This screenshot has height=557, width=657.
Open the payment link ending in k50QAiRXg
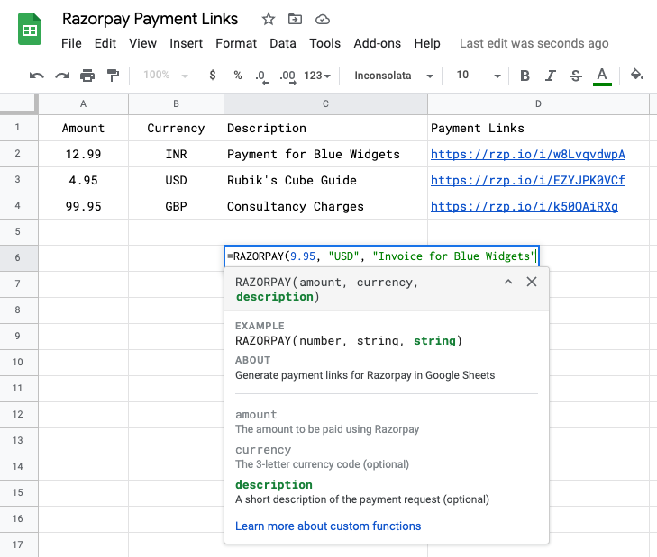click(525, 206)
